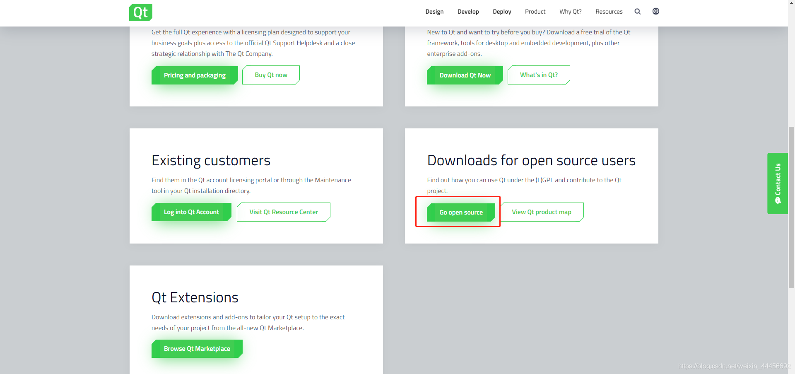Click the page vertical scrollbar thumb
The height and width of the screenshot is (374, 795).
coord(791,207)
